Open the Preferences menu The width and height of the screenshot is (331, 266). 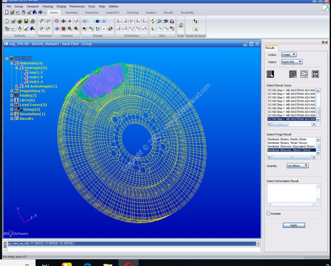tap(77, 6)
